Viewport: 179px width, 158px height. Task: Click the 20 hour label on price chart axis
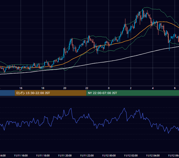65,88
